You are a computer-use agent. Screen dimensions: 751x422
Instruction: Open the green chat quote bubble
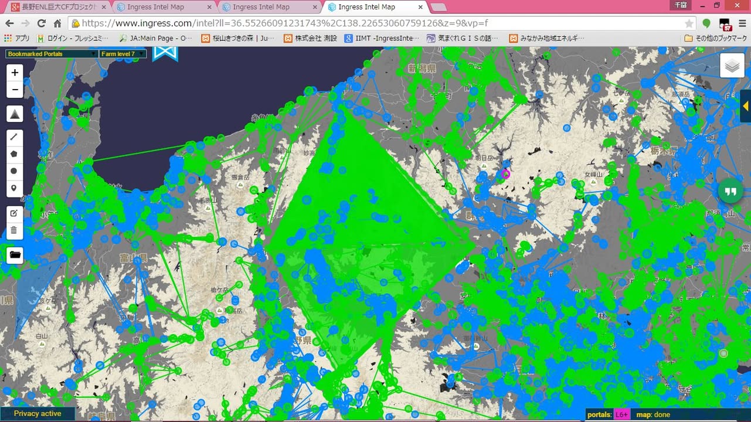point(730,192)
